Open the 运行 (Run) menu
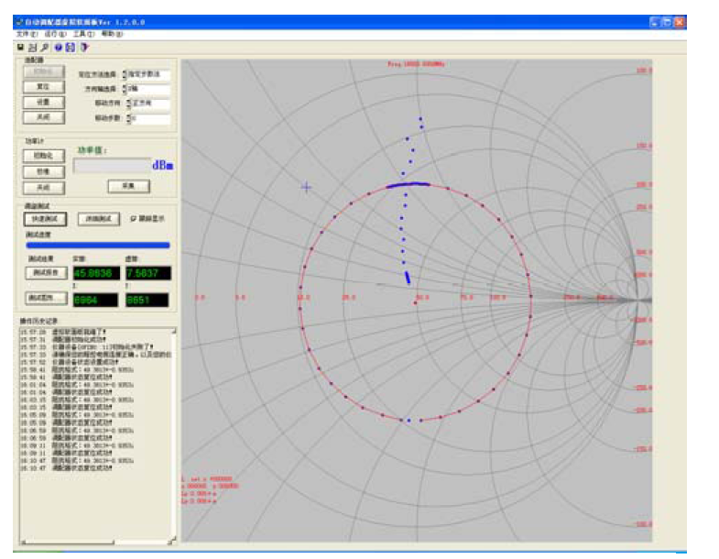 coord(55,34)
